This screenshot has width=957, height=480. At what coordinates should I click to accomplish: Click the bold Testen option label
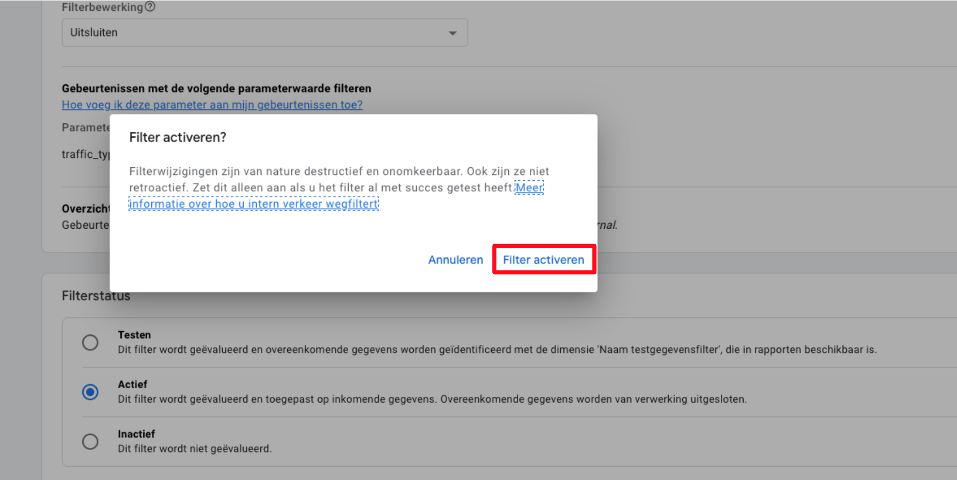tap(134, 335)
